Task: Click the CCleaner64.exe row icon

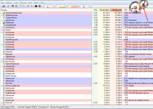Action: pyautogui.click(x=4, y=18)
